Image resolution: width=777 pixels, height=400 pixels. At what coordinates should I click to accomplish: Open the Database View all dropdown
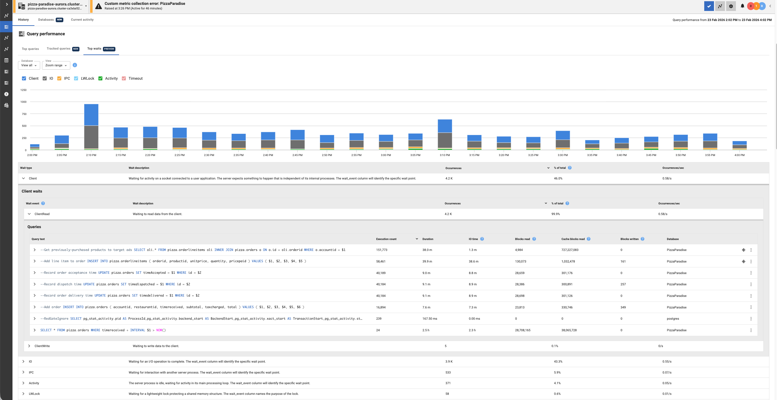[29, 65]
